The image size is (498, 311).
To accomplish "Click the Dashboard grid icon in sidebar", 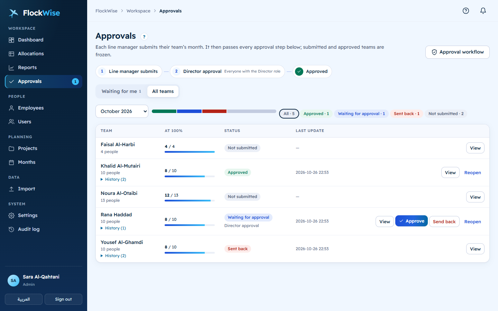I will [x=11, y=40].
